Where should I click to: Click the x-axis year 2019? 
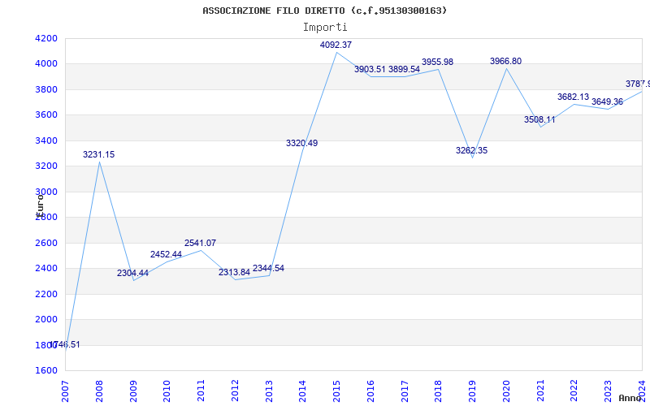tap(472, 391)
